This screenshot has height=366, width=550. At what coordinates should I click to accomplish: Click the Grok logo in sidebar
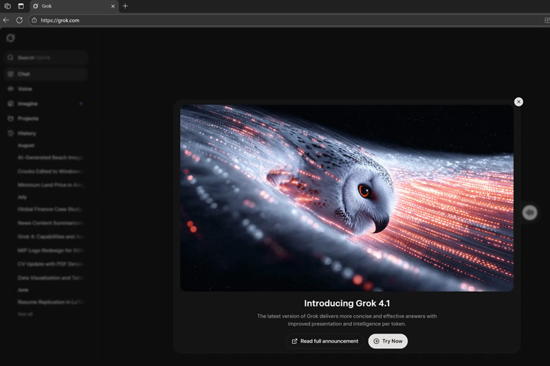(10, 39)
